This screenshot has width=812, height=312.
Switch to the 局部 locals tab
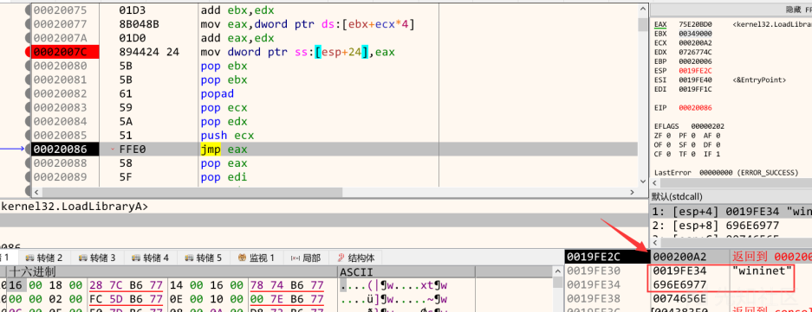click(x=306, y=258)
